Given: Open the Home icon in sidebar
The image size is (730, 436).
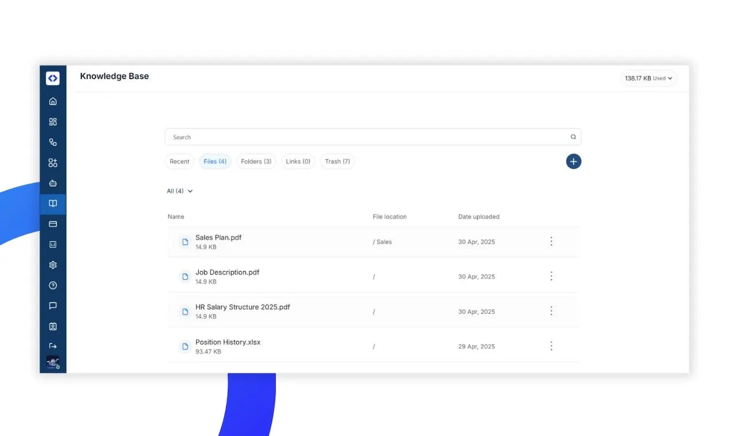Looking at the screenshot, I should coord(53,102).
